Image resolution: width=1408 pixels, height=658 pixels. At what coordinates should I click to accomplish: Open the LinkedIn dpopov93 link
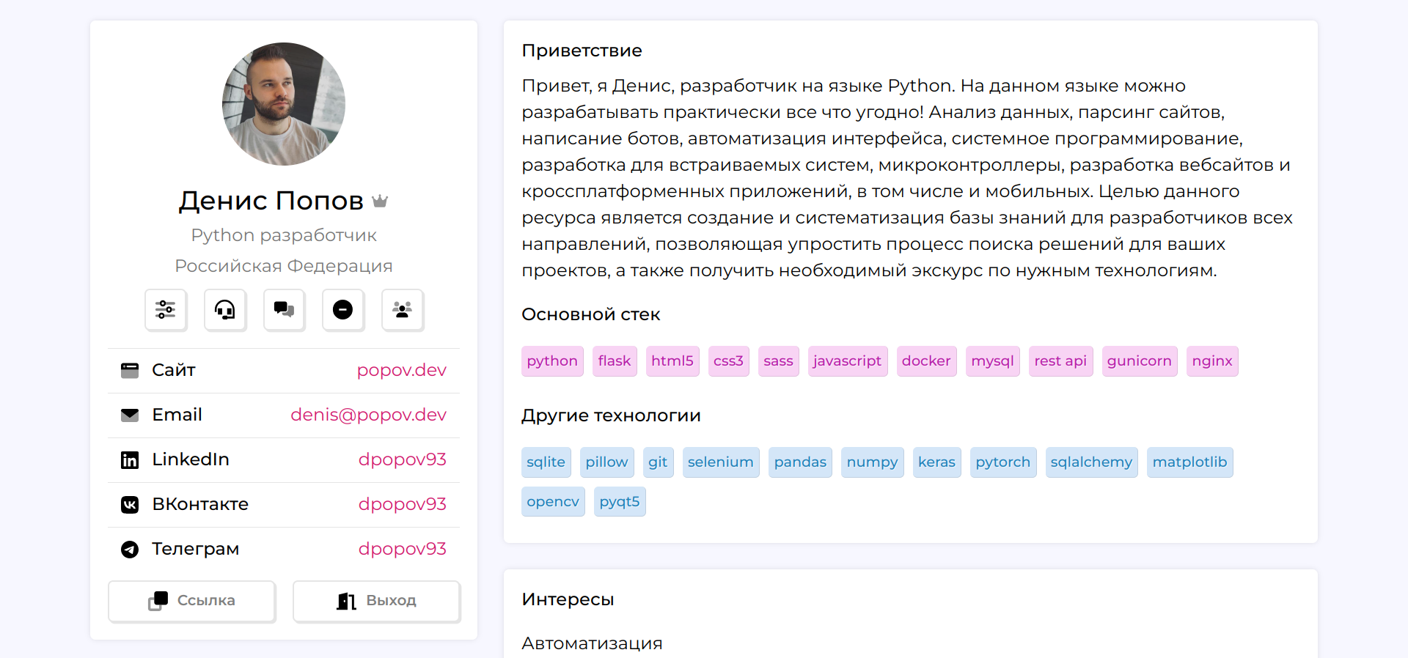[402, 459]
